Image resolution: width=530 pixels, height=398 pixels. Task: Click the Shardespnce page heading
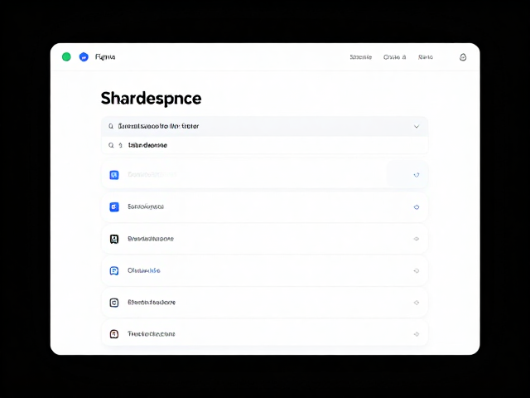151,99
